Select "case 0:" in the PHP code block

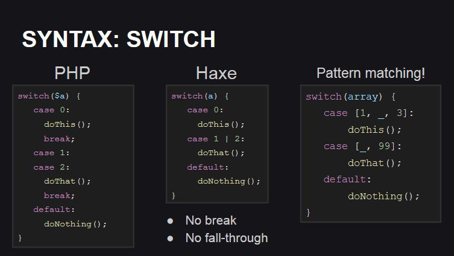pos(51,110)
